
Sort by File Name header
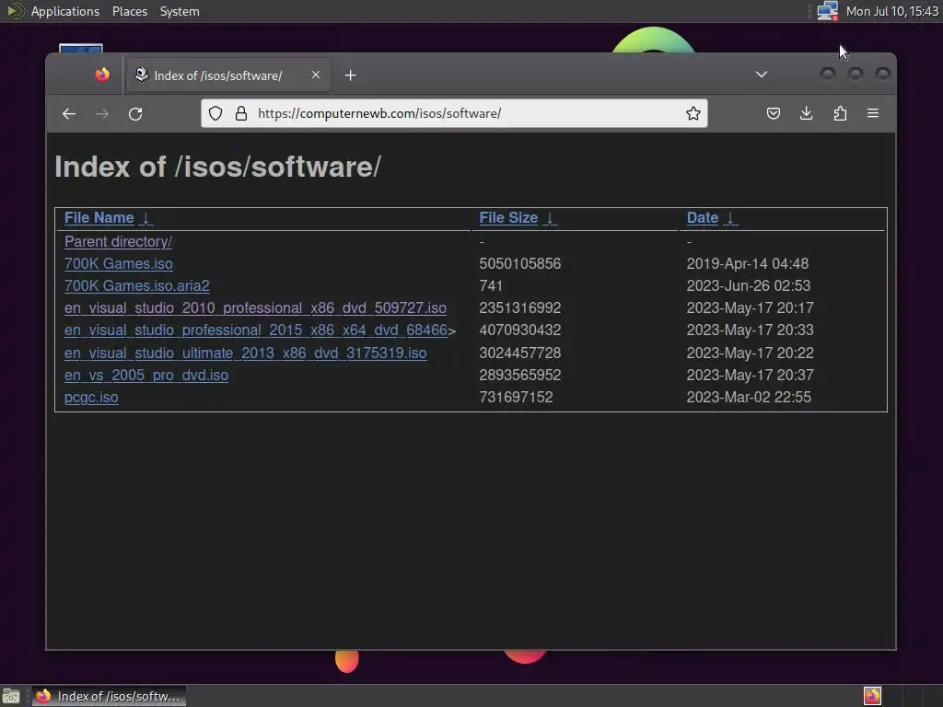(x=99, y=217)
